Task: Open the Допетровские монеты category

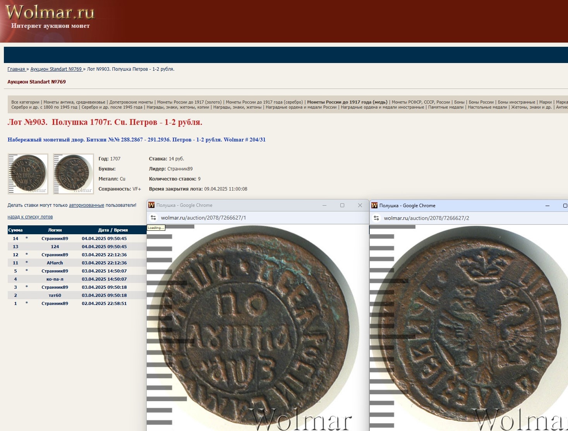Action: (x=131, y=102)
